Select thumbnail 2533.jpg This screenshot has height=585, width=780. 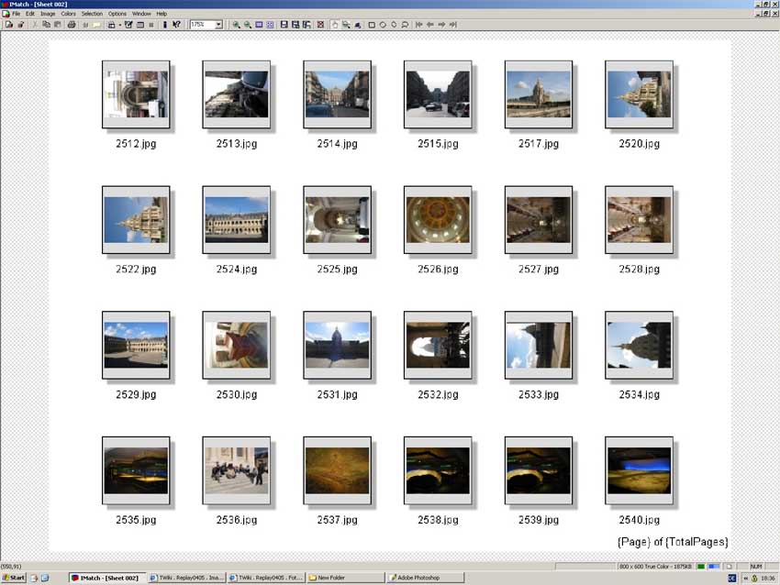[x=539, y=345]
